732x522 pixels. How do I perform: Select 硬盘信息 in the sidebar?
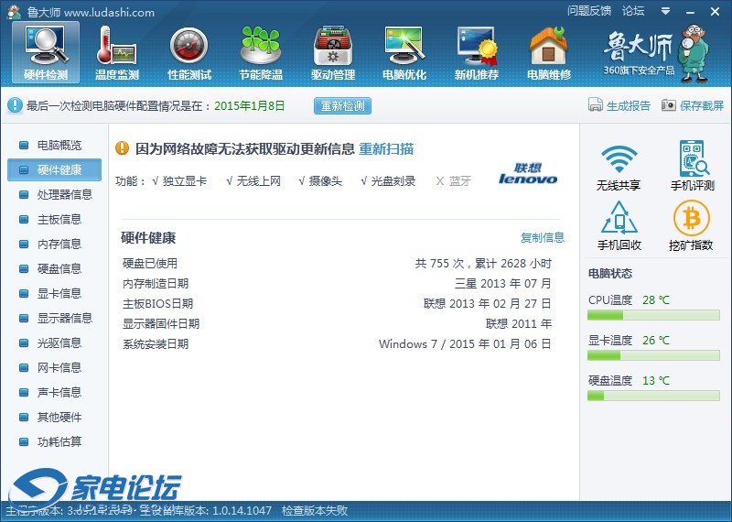(54, 268)
